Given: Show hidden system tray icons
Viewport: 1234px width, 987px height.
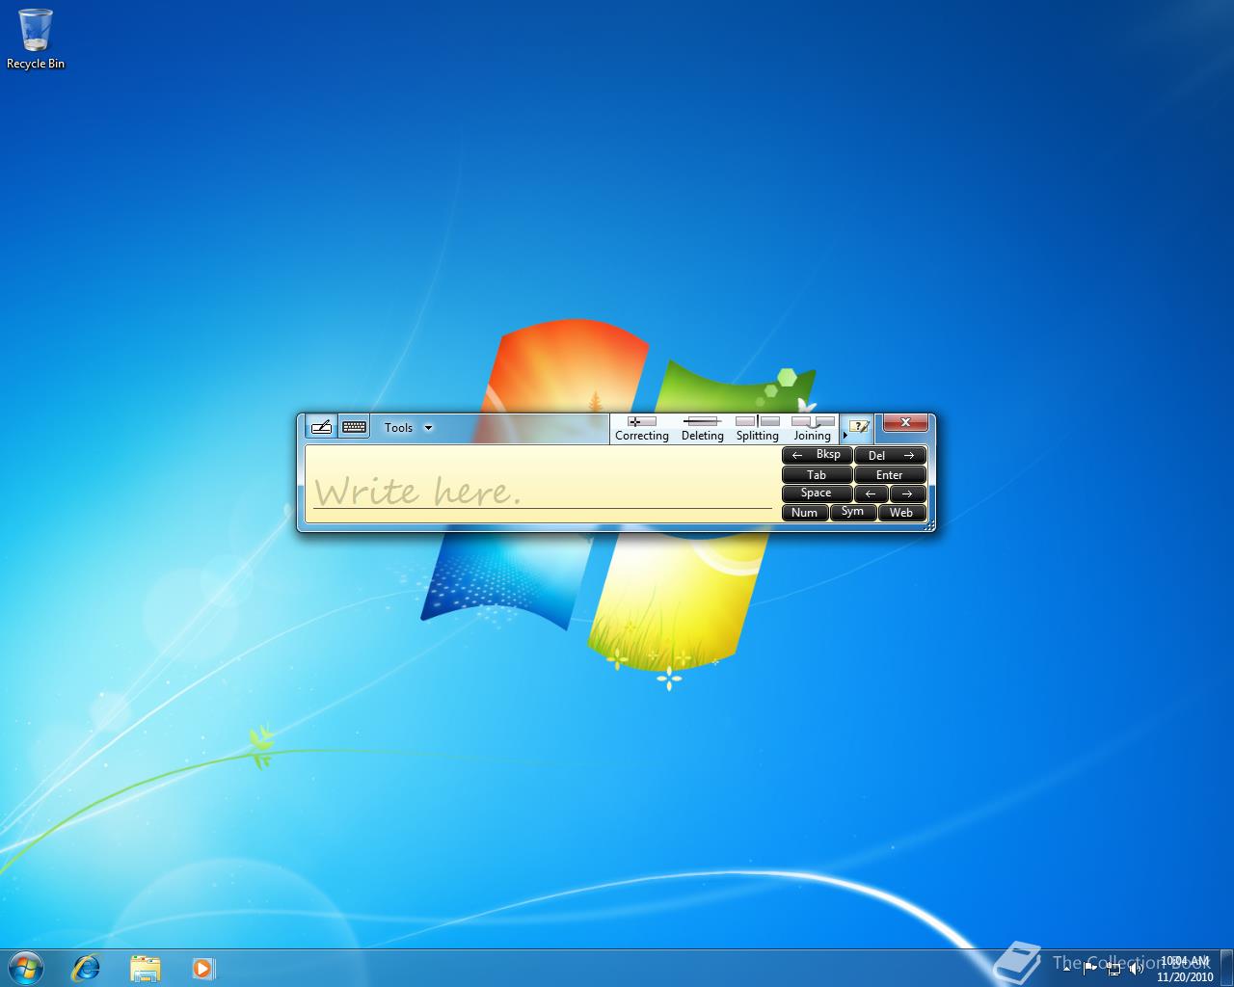Looking at the screenshot, I should [x=1067, y=968].
